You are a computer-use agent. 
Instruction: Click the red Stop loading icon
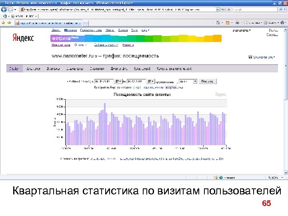pos(229,10)
